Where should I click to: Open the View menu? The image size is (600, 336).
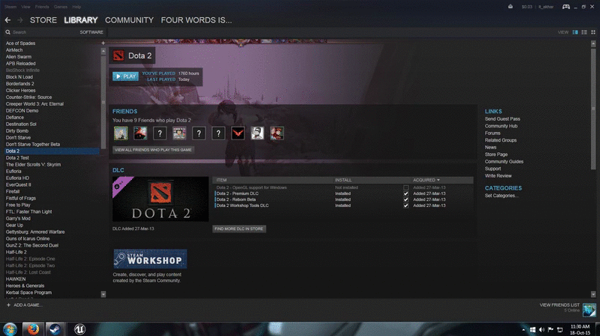pyautogui.click(x=25, y=7)
